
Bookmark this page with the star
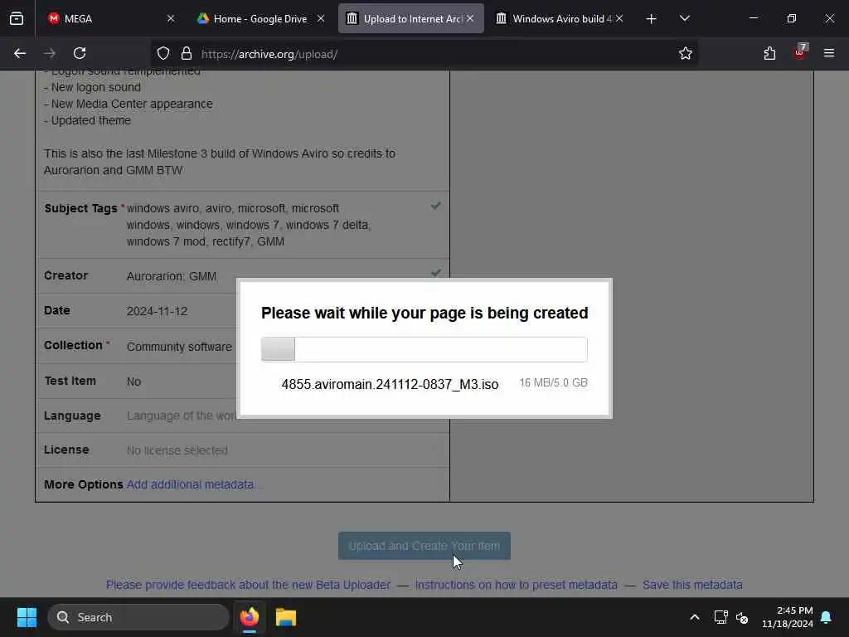pyautogui.click(x=686, y=54)
